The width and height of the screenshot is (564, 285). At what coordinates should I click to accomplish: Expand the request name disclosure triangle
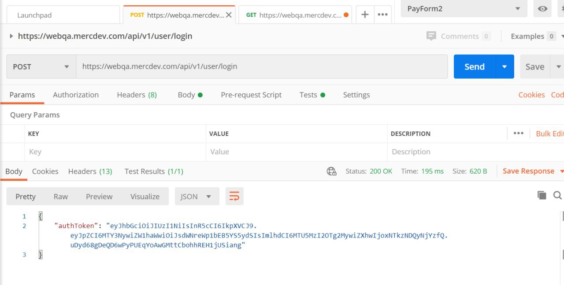point(11,36)
